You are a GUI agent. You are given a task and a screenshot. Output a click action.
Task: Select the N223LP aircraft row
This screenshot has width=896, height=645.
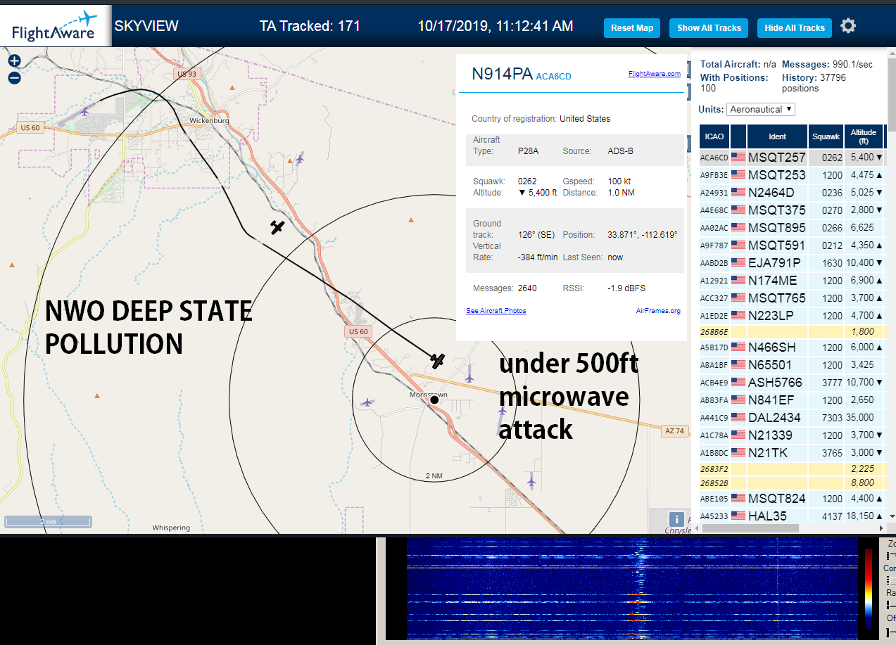click(792, 316)
